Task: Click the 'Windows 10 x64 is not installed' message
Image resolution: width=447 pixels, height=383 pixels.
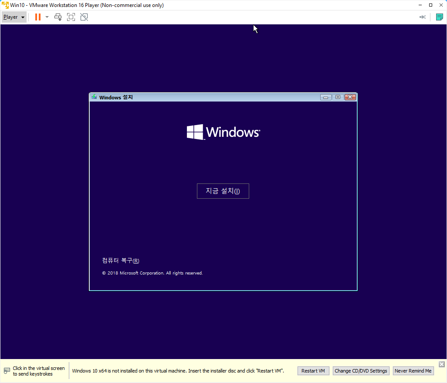Action: pyautogui.click(x=178, y=371)
